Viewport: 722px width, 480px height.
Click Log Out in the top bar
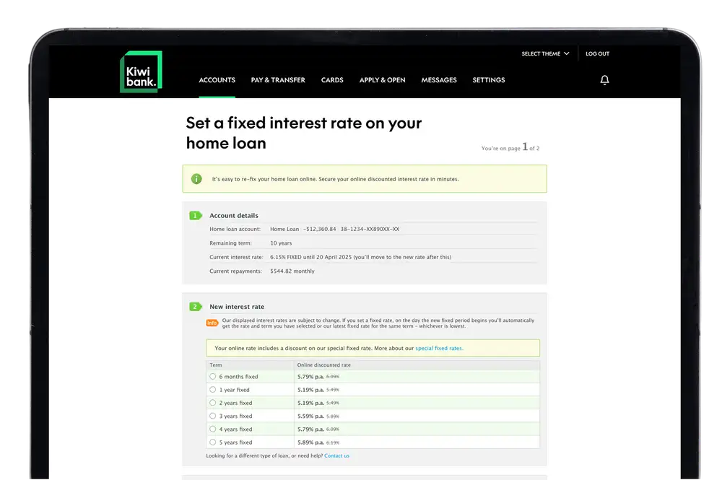coord(598,53)
